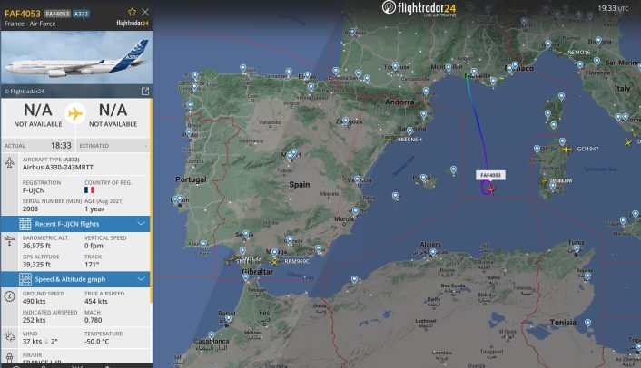Select the red FAF4053 aircraft on map
Screen dimensions: 641x368
tap(491, 189)
